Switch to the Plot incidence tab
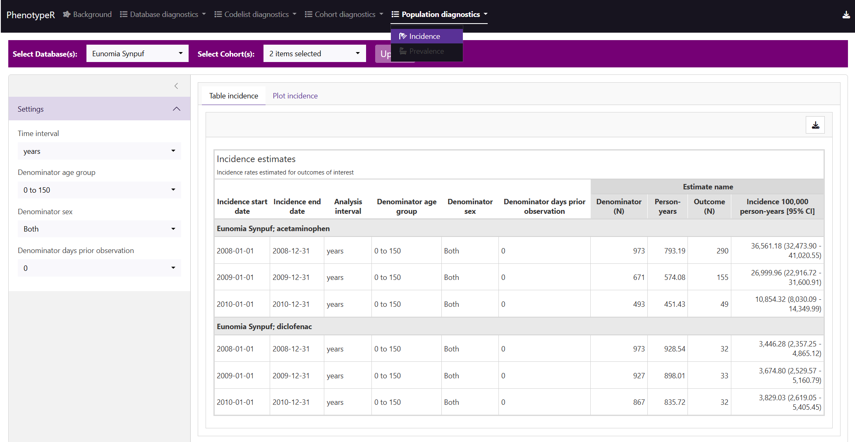The height and width of the screenshot is (442, 855). pos(295,96)
